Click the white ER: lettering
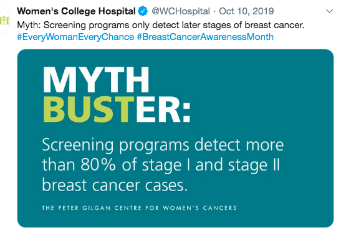The height and width of the screenshot is (233, 341). (x=163, y=109)
